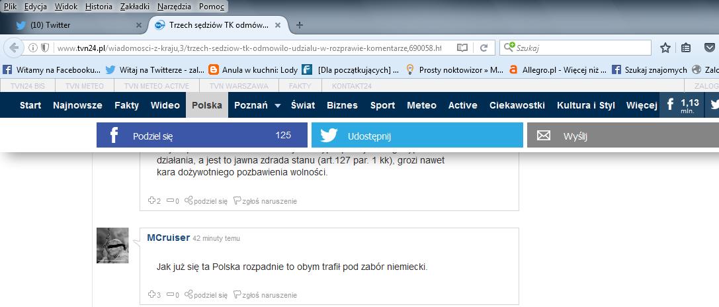Select Sport in main navigation
Viewport: 719px width, 307px height.
click(x=382, y=105)
